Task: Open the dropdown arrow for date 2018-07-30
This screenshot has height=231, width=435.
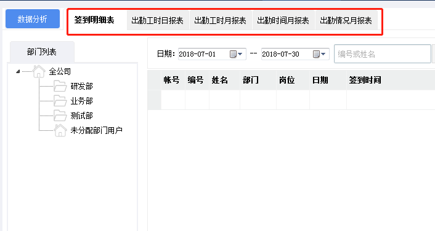Action: [323, 54]
